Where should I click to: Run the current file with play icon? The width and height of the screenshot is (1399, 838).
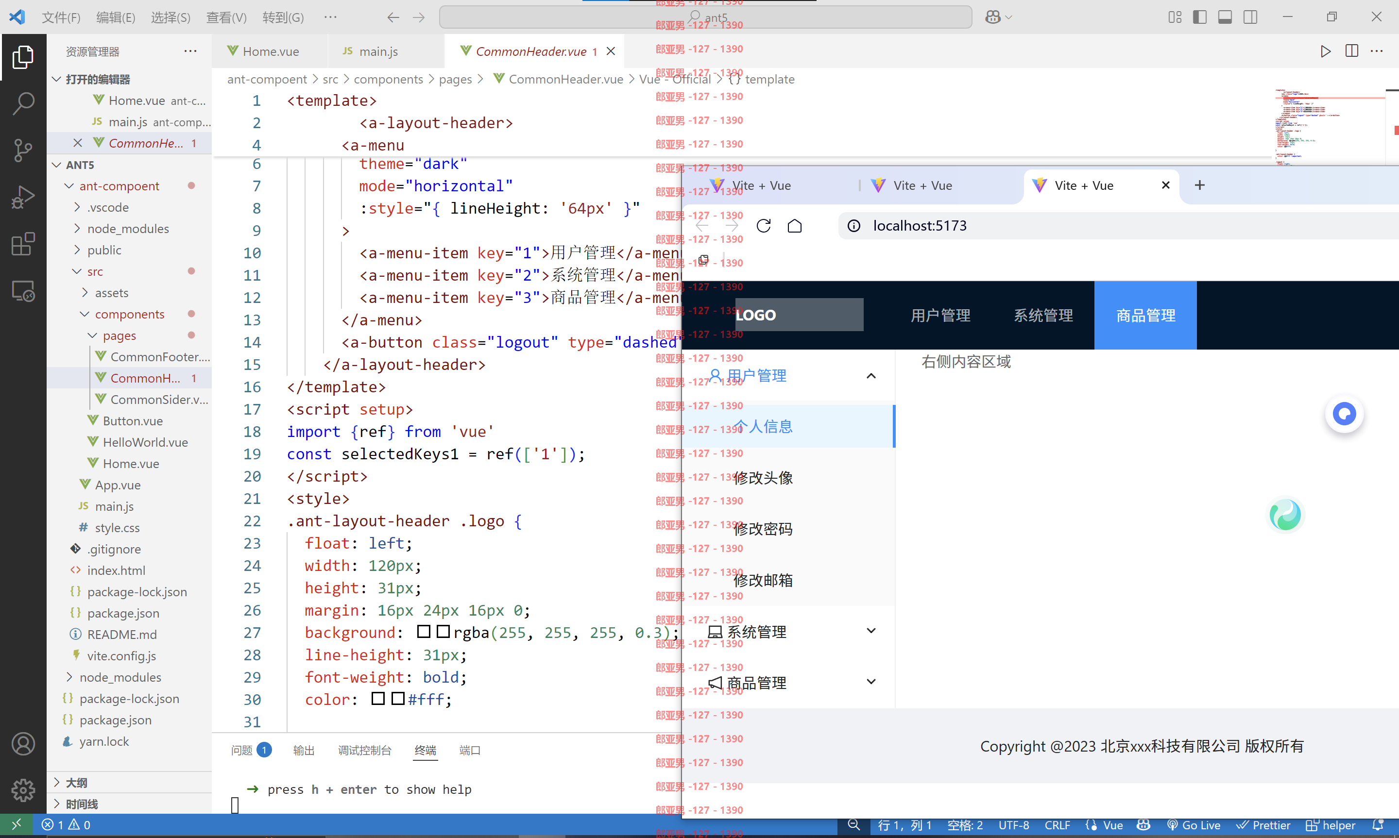[1326, 51]
